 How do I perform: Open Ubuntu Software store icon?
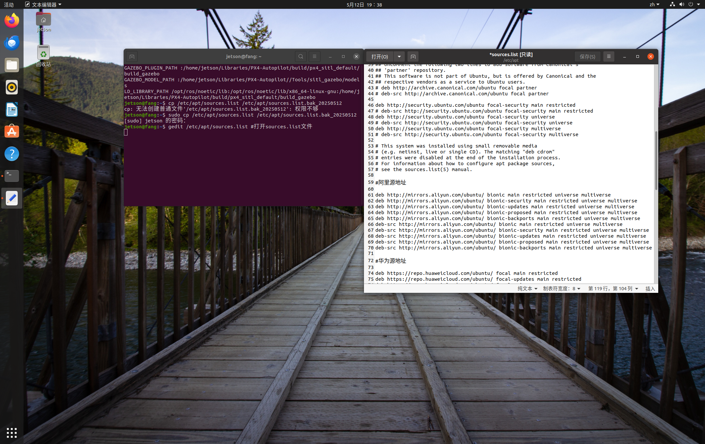12,132
